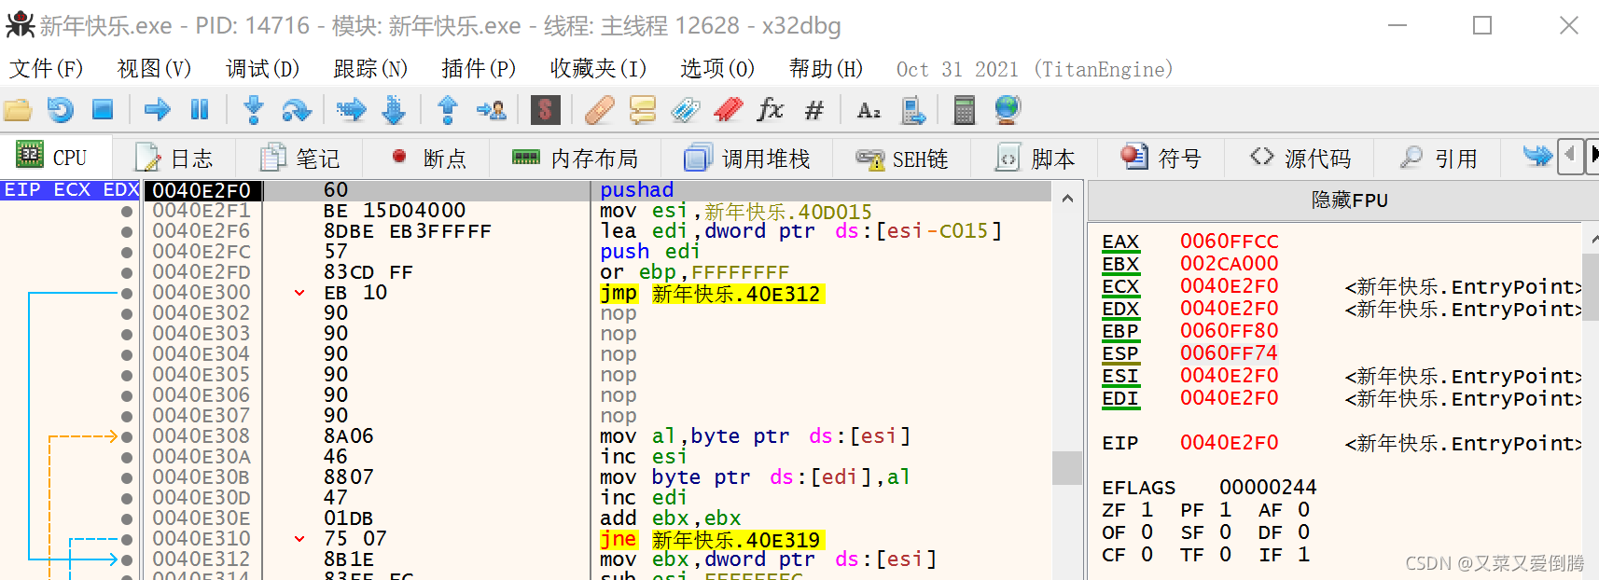1599x580 pixels.
Task: Open the string search Az icon
Action: (x=869, y=110)
